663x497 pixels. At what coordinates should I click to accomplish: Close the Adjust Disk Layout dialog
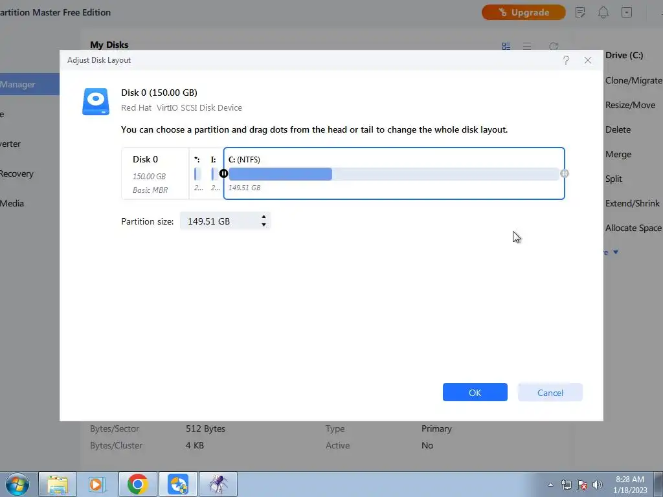point(588,60)
